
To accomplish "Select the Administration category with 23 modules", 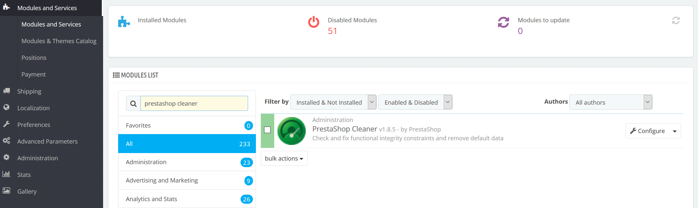I will [187, 162].
